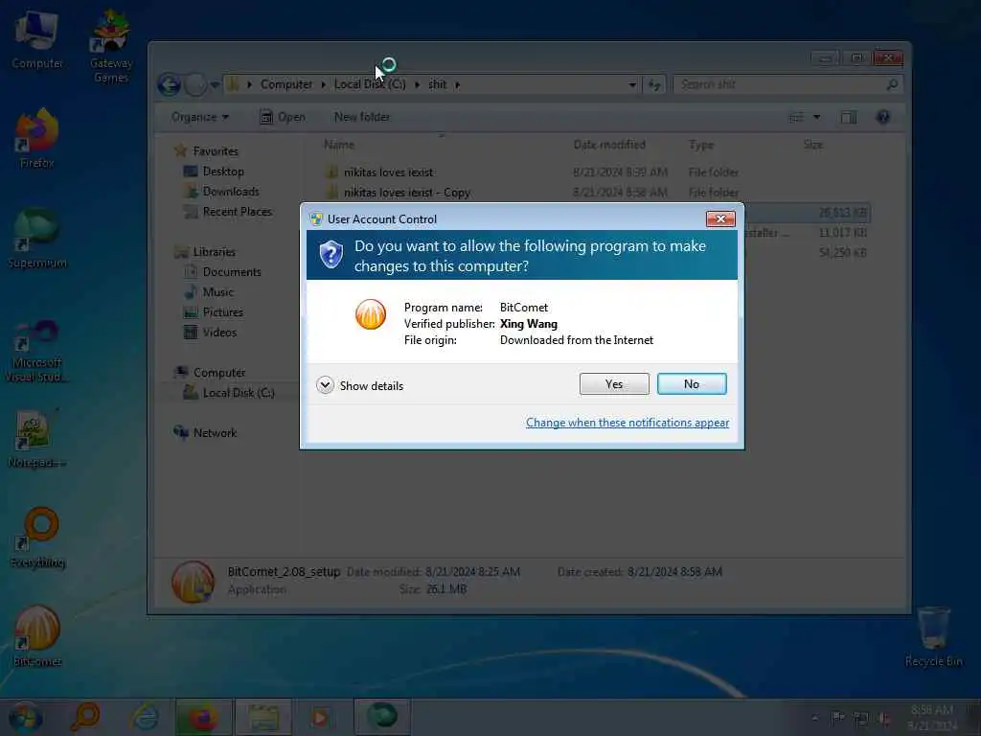
Task: Open Computer desktop icon
Action: pos(37,38)
